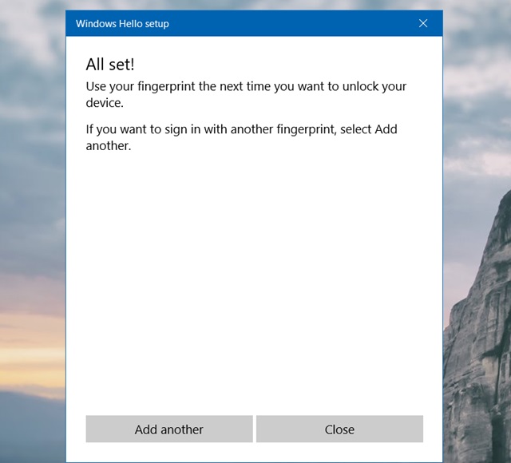Close the Windows Hello setup dialog with X
Screen dimensions: 511x463
(x=423, y=23)
